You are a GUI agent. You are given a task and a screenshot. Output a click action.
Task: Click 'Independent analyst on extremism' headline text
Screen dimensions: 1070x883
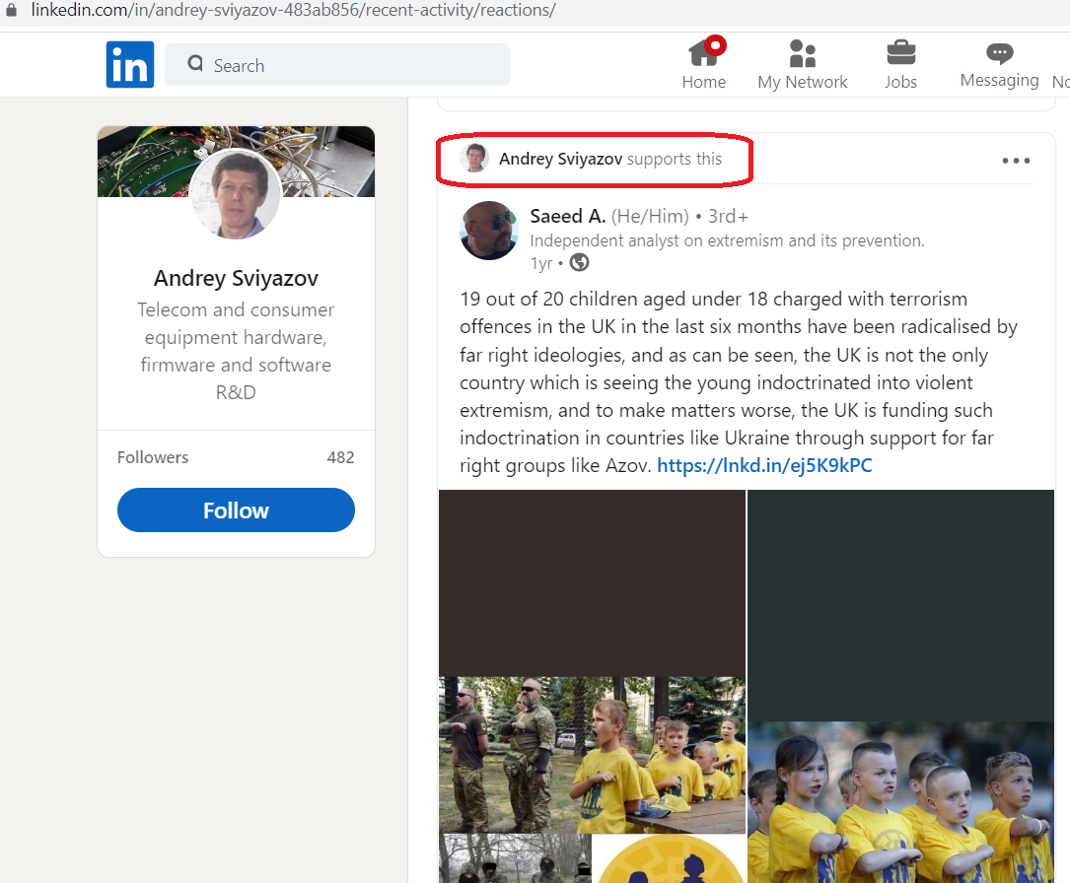point(727,240)
